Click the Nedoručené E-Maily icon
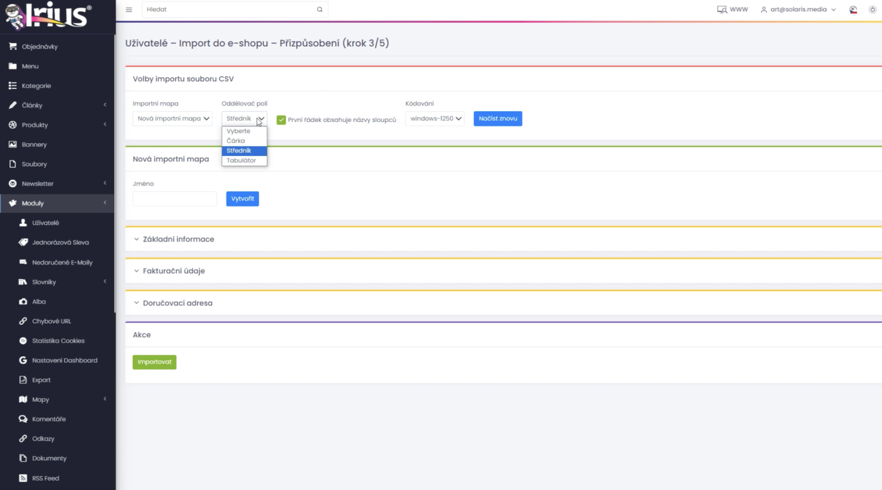This screenshot has width=882, height=490. [23, 262]
